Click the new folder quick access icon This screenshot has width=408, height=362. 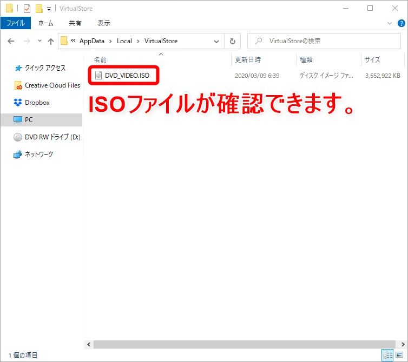(39, 9)
